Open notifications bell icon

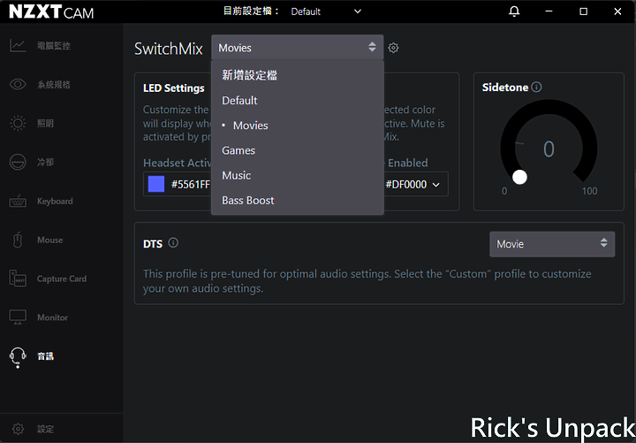(514, 11)
